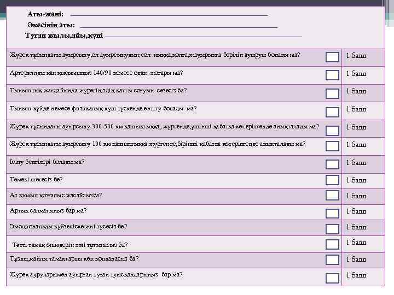Tick the 'Тәтті тамақ өнімдерін' question checkbox
The height and width of the screenshot is (295, 394).
click(x=332, y=244)
